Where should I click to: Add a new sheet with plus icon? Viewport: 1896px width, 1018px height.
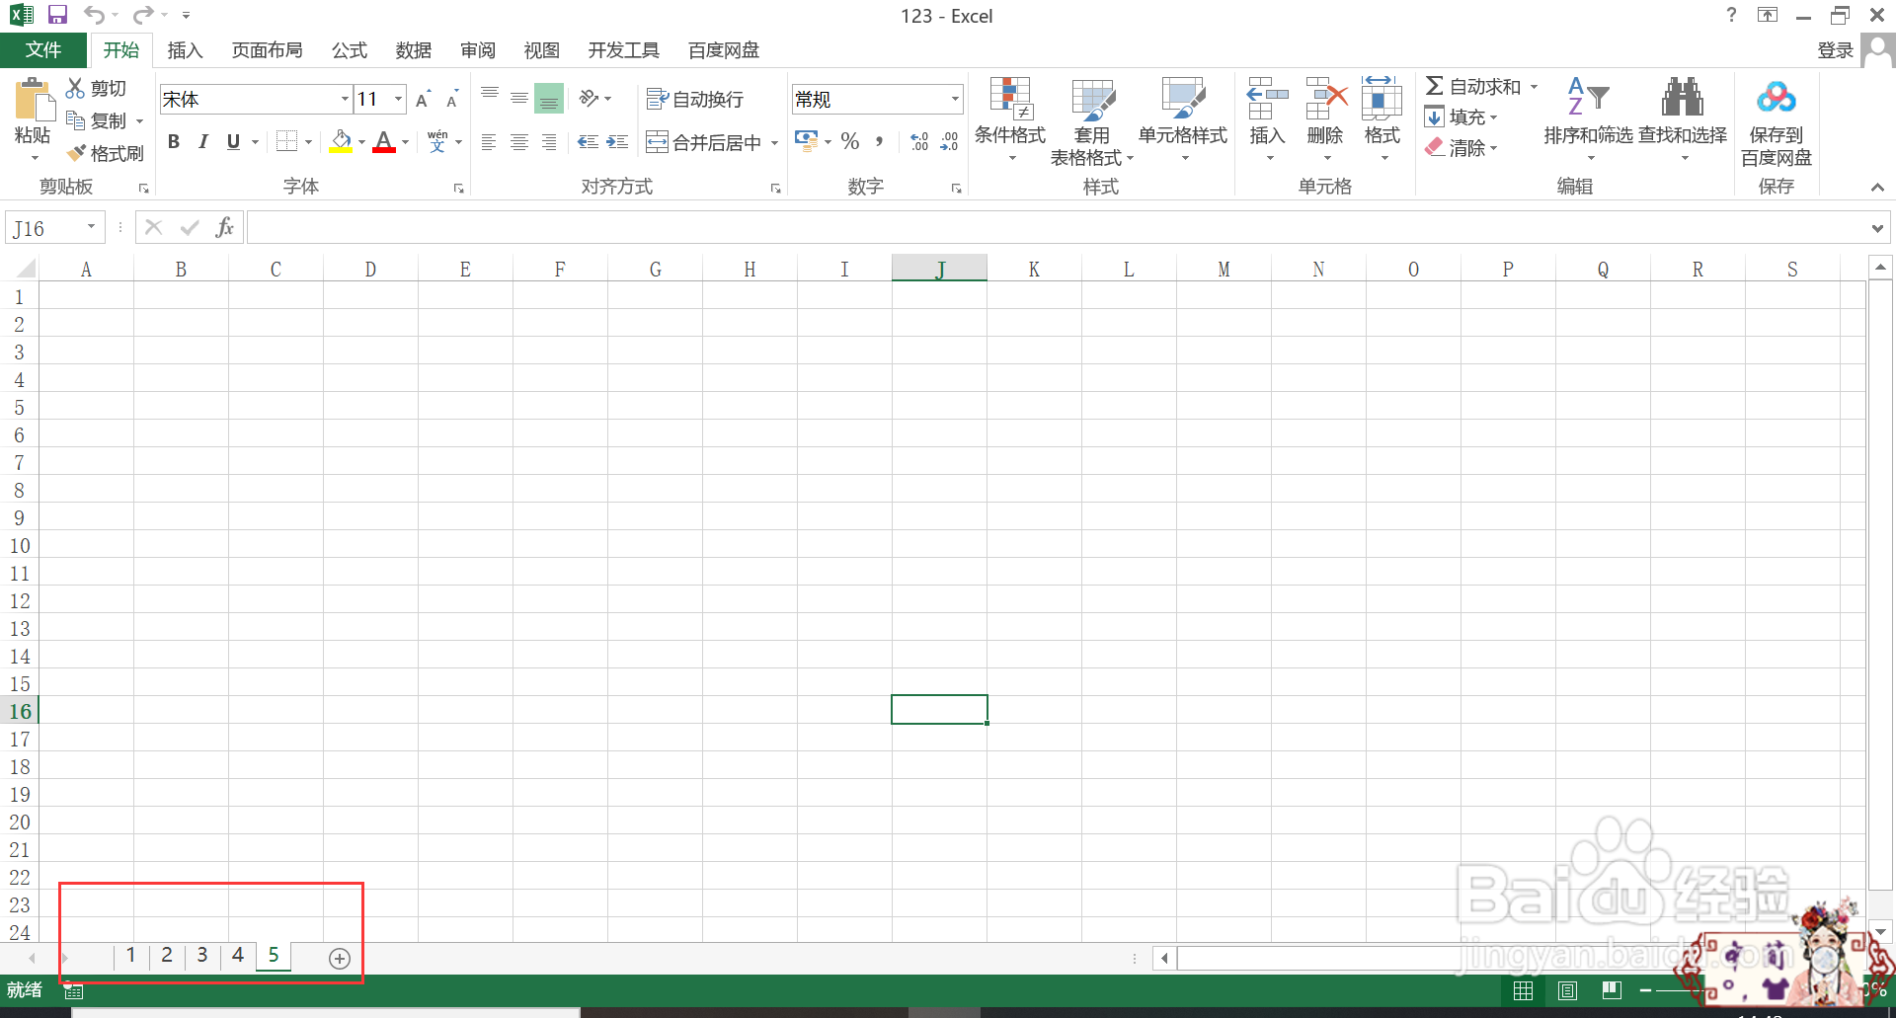[x=340, y=959]
